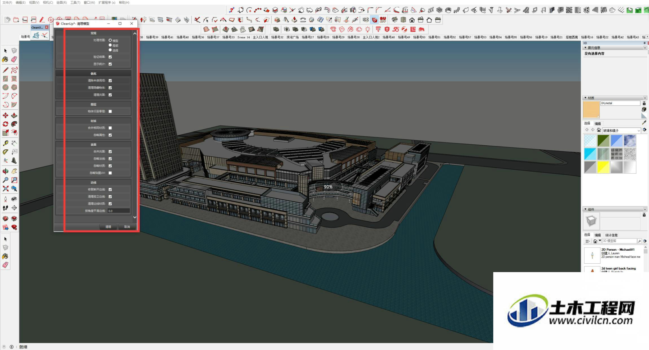Select the Scale tool

[5, 133]
